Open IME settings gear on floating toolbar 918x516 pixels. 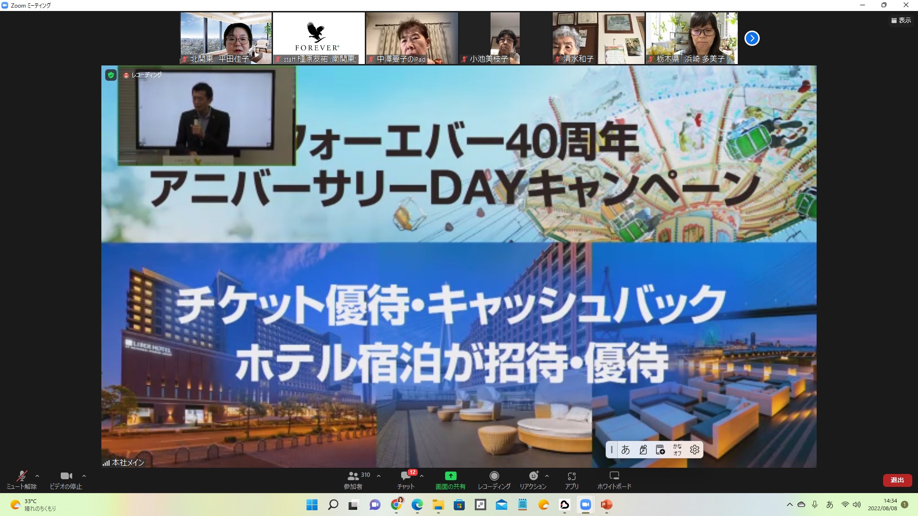(695, 450)
